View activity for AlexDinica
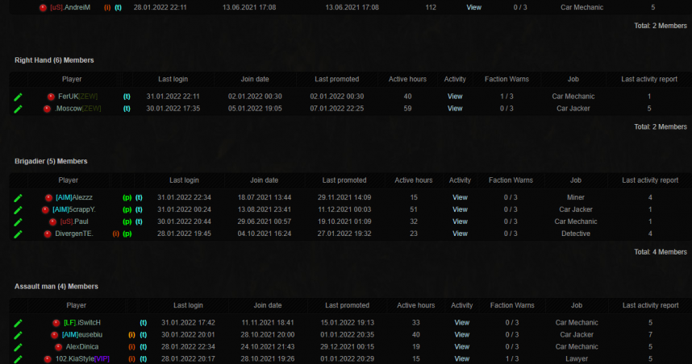692x364 pixels. [x=462, y=347]
